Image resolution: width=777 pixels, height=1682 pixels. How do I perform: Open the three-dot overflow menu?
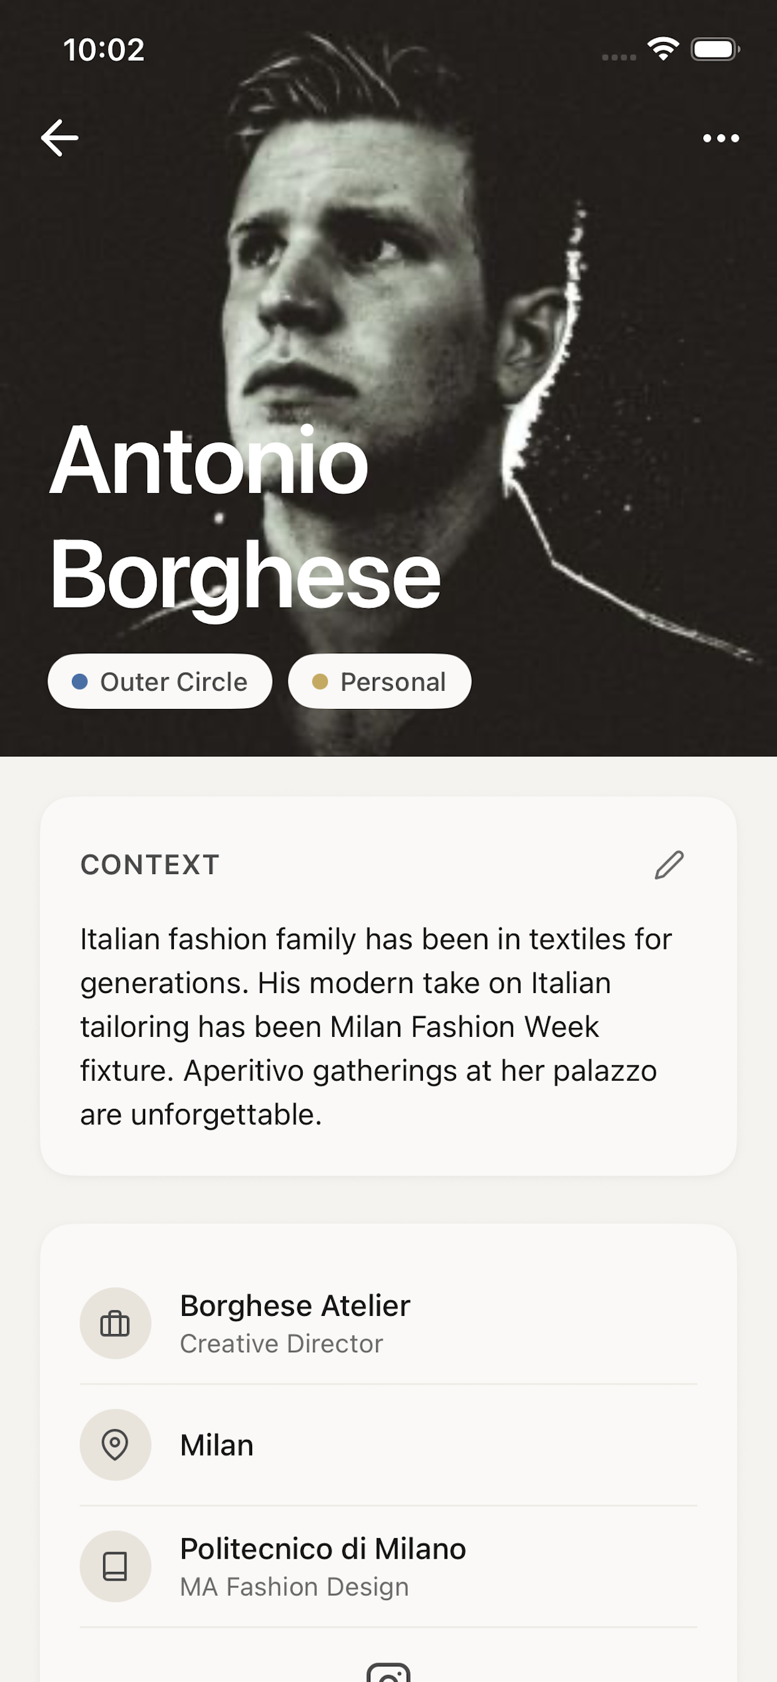(721, 138)
